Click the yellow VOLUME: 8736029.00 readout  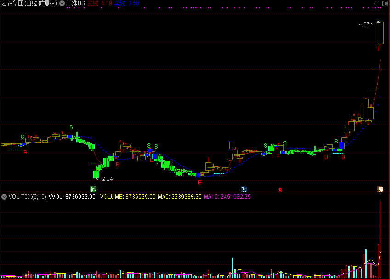pyautogui.click(x=128, y=197)
